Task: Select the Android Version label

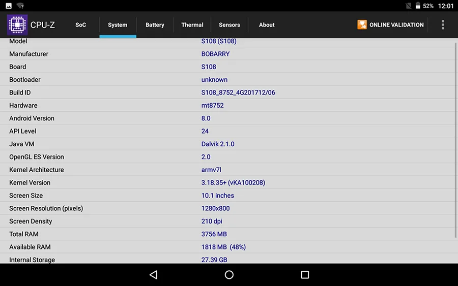Action: click(x=32, y=118)
